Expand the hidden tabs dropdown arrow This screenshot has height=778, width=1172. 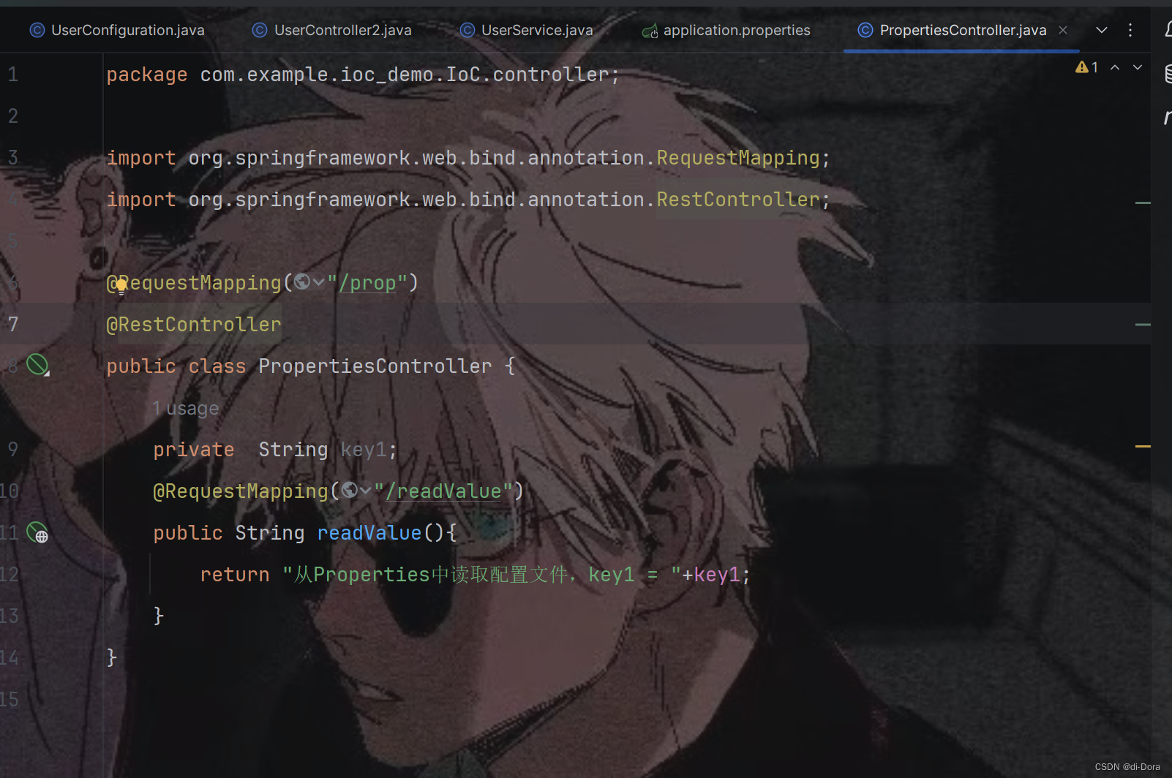pyautogui.click(x=1102, y=30)
